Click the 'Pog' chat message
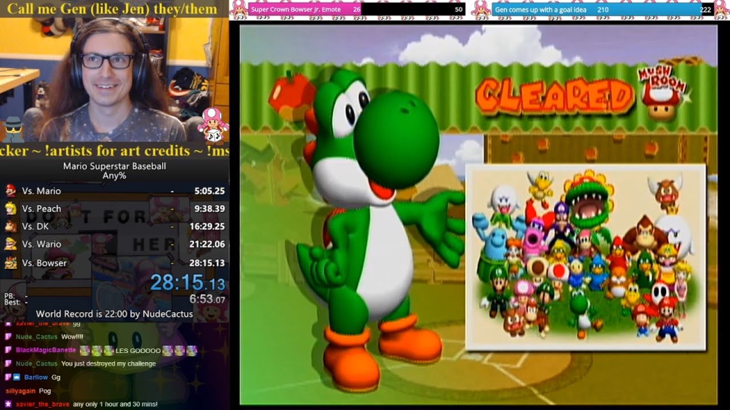Image resolution: width=730 pixels, height=410 pixels. point(45,391)
